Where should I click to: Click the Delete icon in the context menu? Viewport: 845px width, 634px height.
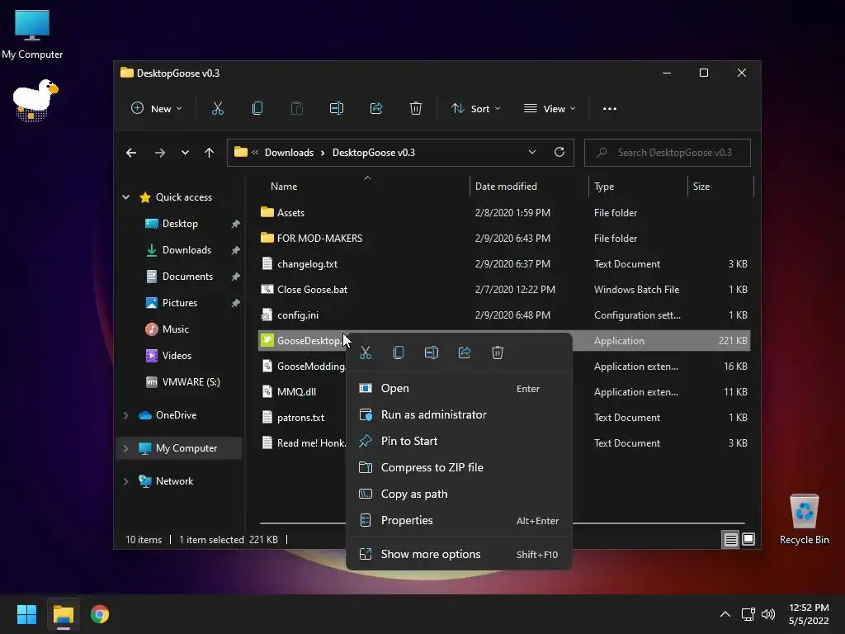point(498,352)
